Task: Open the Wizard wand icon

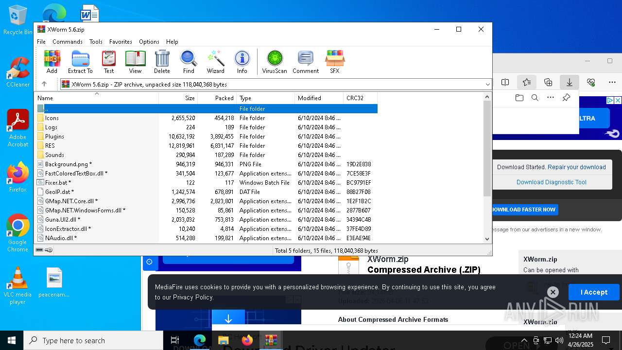Action: pos(215,62)
